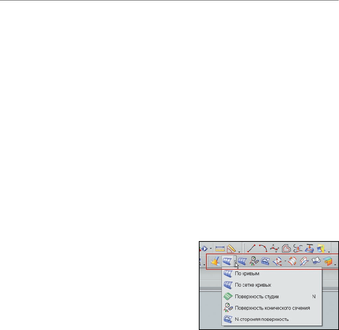Click the yellow pipe junction surface icon
339x330 pixels.
click(x=215, y=261)
